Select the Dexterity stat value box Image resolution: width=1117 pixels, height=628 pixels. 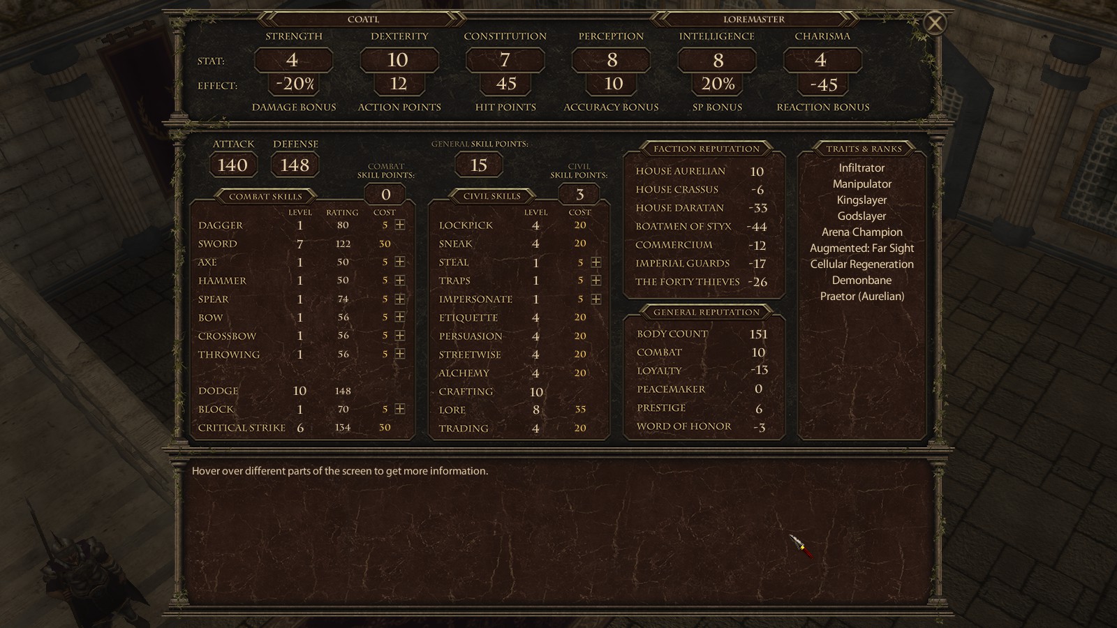[x=399, y=60]
